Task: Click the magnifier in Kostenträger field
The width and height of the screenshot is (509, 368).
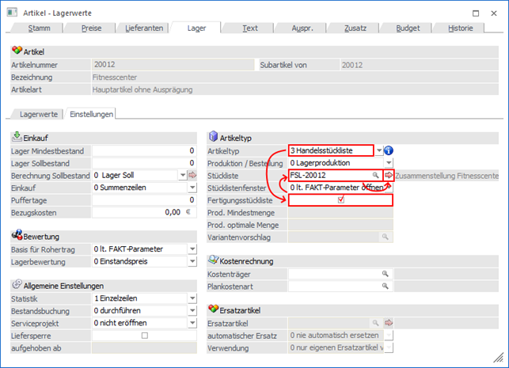Action: (386, 273)
